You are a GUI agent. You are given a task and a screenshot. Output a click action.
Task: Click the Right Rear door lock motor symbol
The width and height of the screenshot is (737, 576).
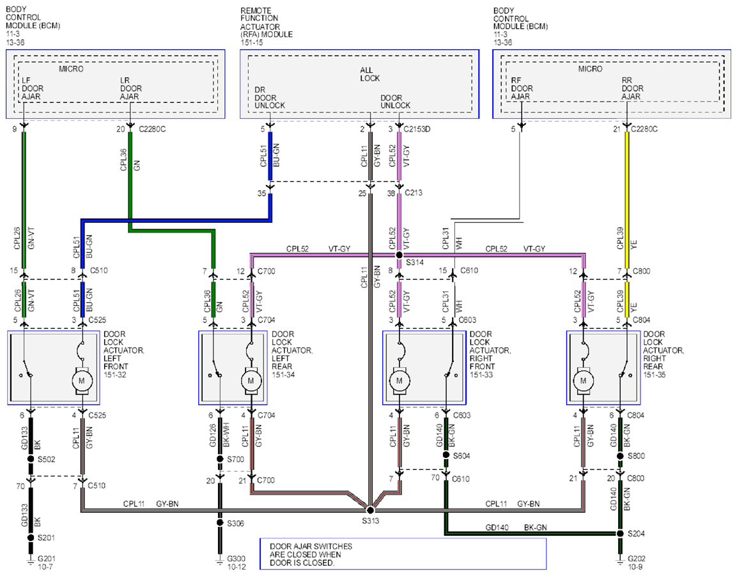point(584,380)
